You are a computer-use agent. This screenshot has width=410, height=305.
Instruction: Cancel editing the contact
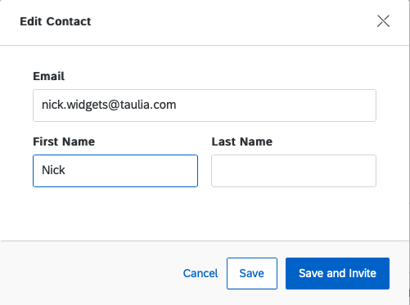point(200,273)
